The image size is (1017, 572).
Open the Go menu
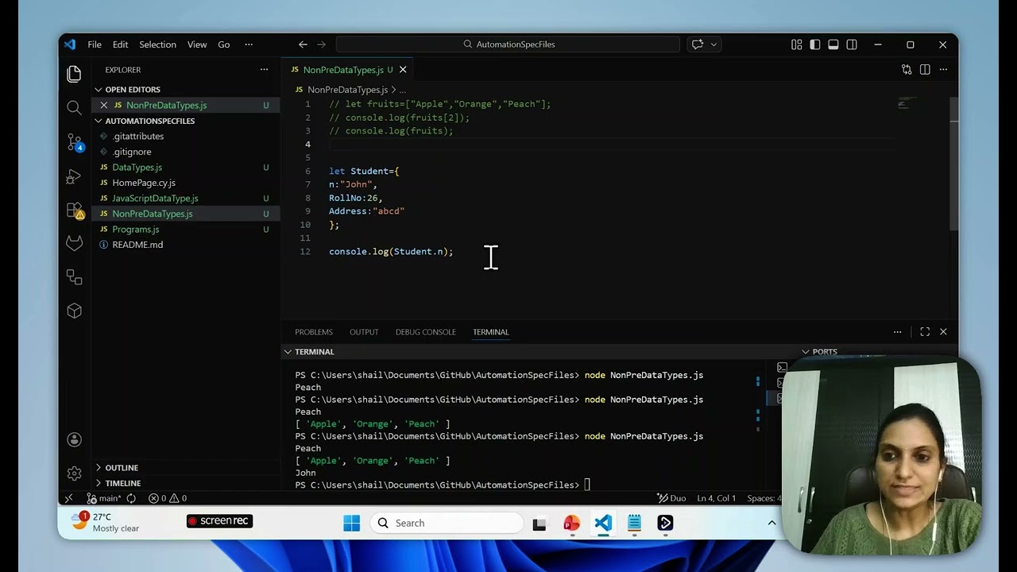(x=224, y=44)
